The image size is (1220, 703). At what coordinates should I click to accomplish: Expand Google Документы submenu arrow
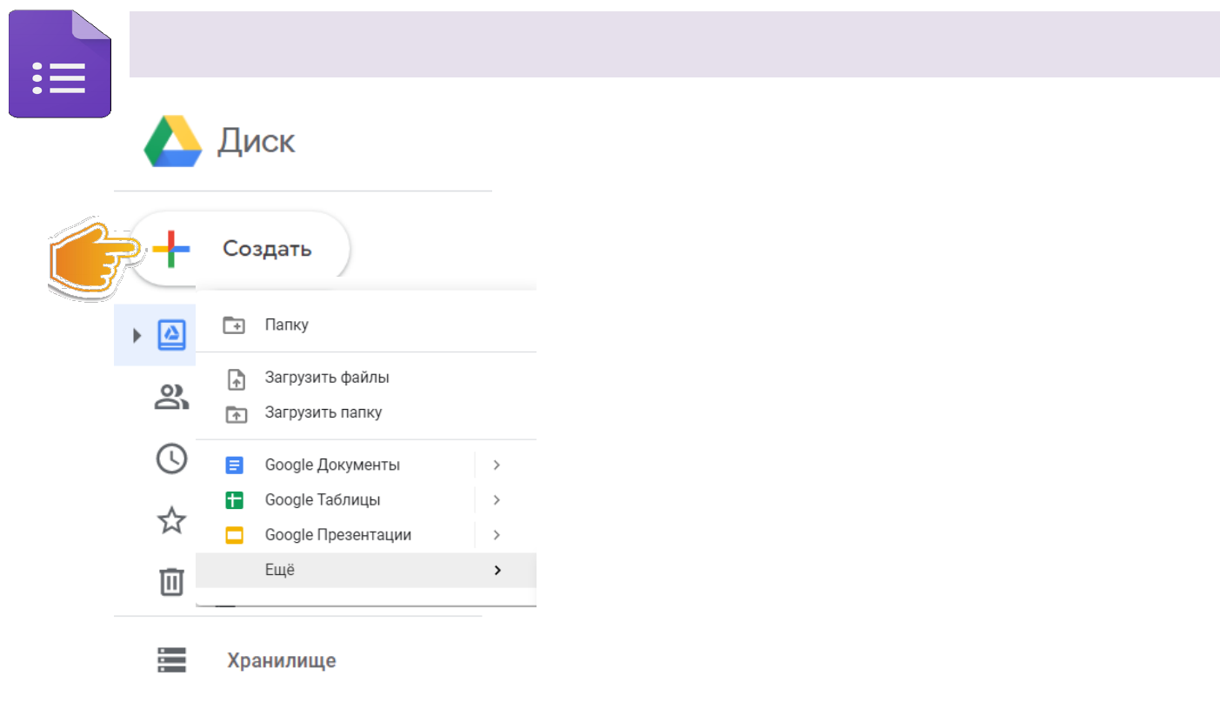click(497, 465)
